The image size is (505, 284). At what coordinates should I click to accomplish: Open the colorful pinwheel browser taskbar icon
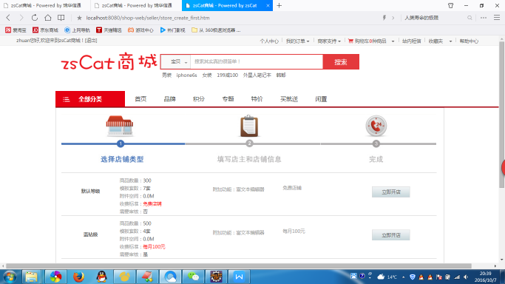coord(55,277)
